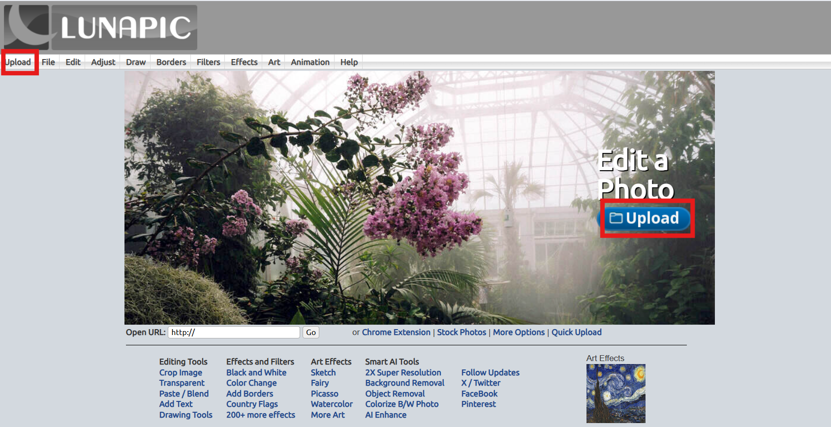831x427 pixels.
Task: Open the 2X Super Resolution link
Action: click(403, 373)
